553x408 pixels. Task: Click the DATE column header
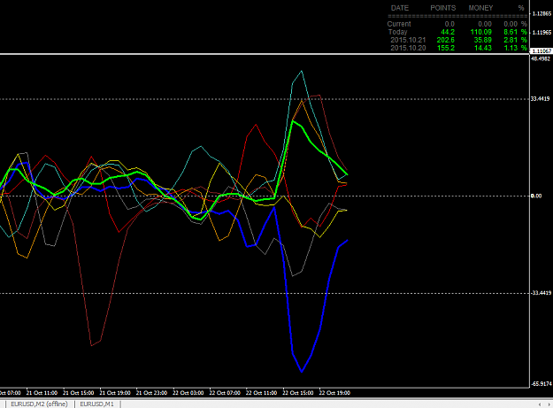[x=400, y=8]
